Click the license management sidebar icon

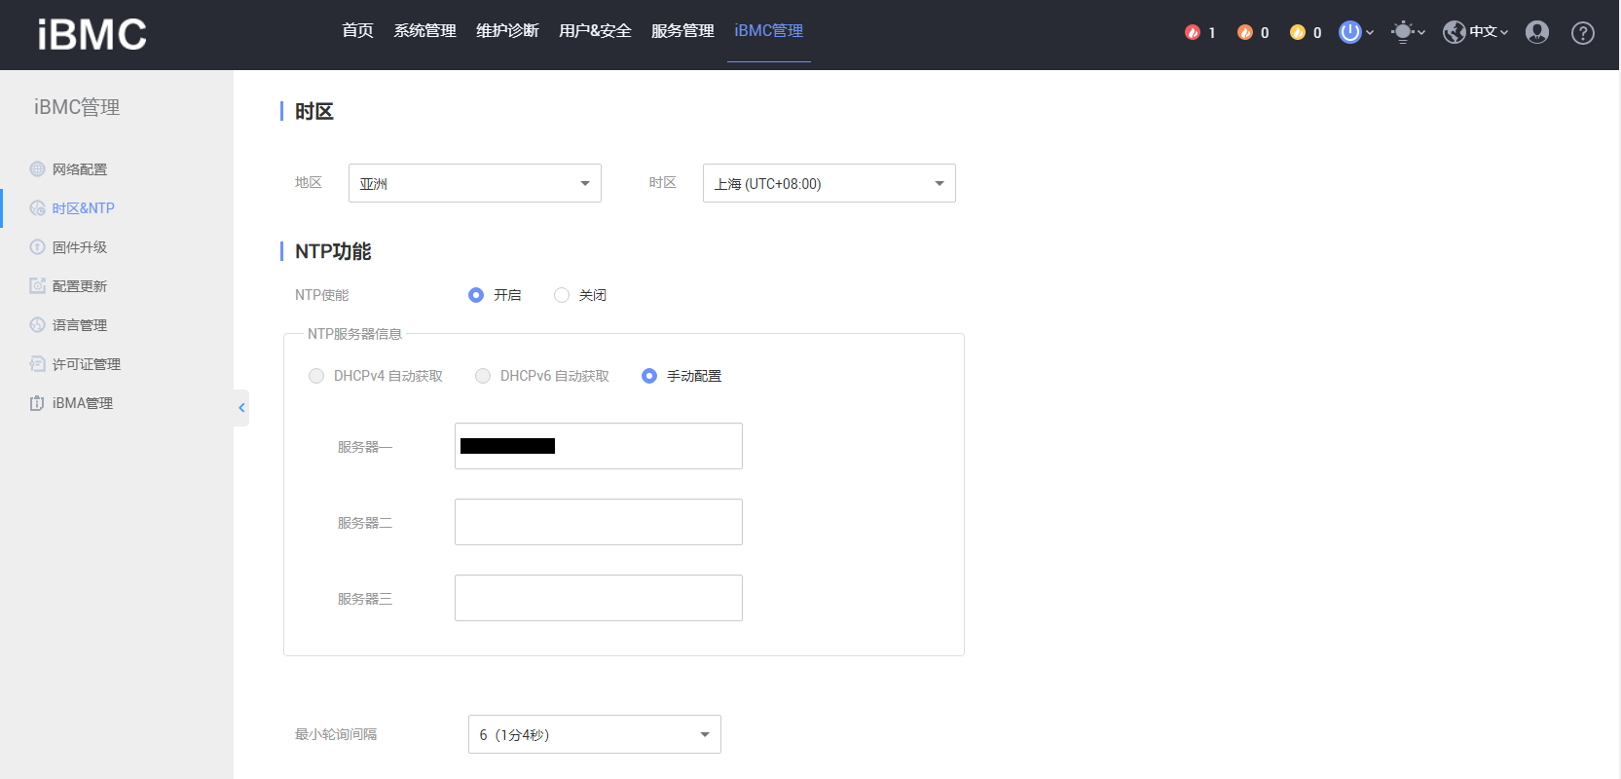point(37,364)
